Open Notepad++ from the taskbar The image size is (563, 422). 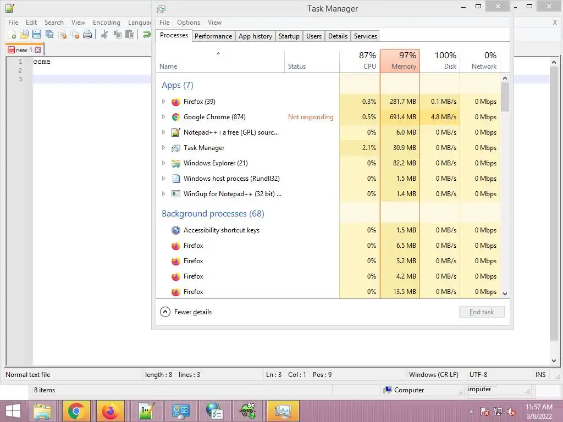click(x=146, y=411)
